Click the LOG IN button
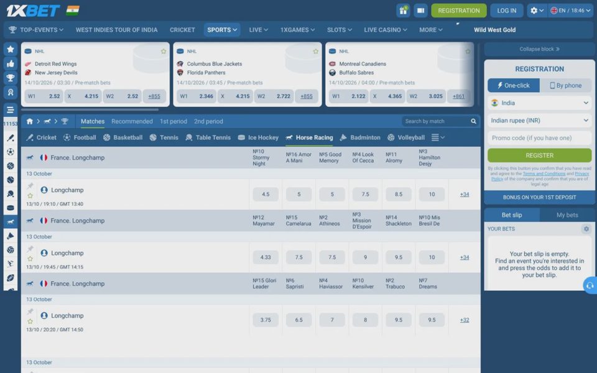Viewport: 597px width, 373px height. pos(507,11)
